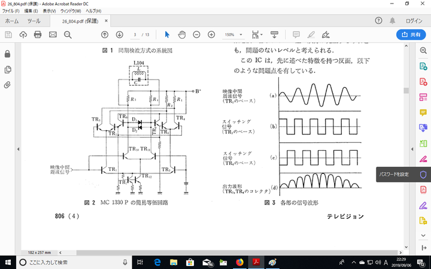Open the bookmarks panel in left sidebar
Screen dimensions: 431x269
coord(7,69)
